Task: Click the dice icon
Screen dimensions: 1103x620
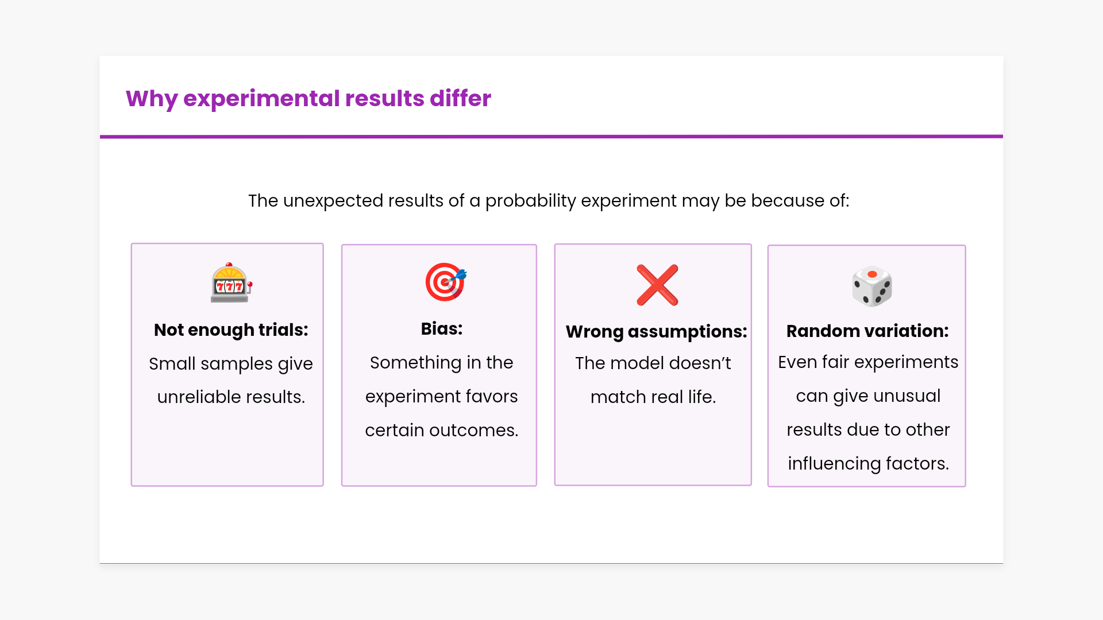Action: (x=871, y=286)
